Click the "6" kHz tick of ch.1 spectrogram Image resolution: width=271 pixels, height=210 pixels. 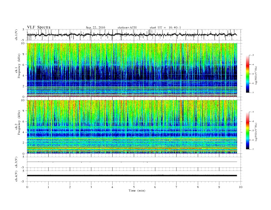pyautogui.click(x=24, y=65)
